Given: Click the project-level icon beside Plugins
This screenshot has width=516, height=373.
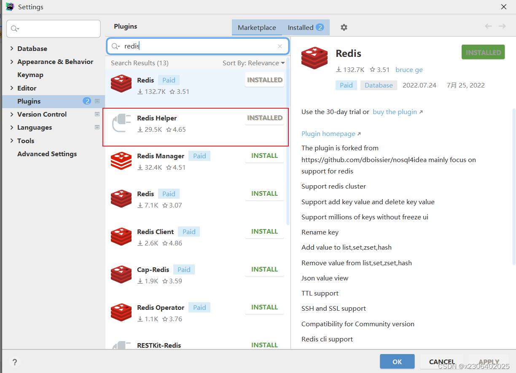Looking at the screenshot, I should [x=97, y=101].
